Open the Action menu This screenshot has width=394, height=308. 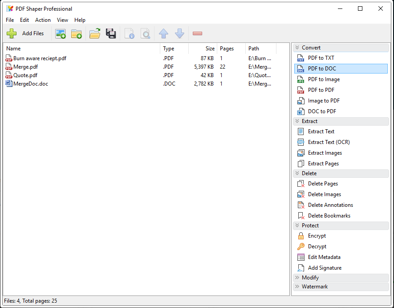[x=43, y=20]
